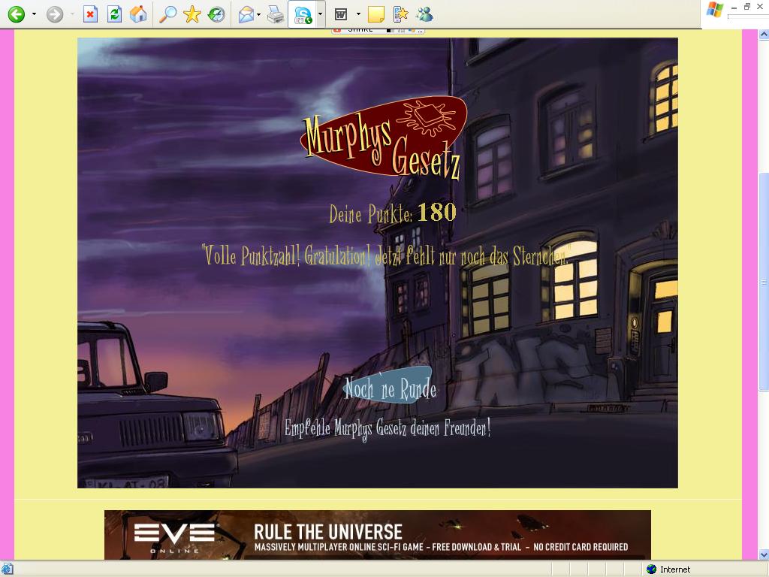Open Favorites with the yellow star icon
Screen dimensions: 769x577
coord(191,14)
